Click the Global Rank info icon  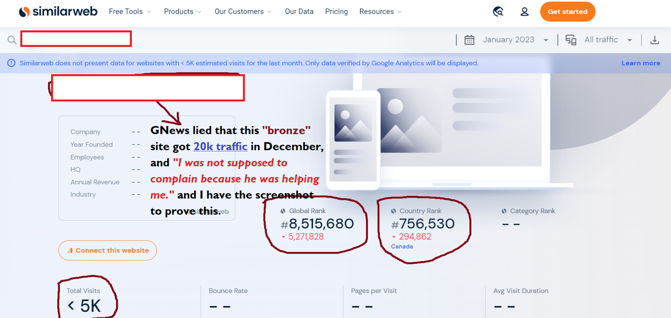point(283,211)
